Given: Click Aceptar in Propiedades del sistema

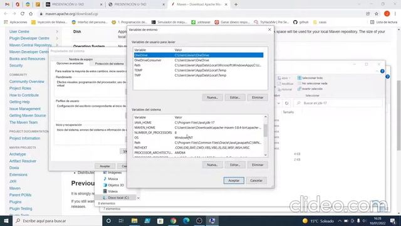Looking at the screenshot, I should (x=105, y=166).
